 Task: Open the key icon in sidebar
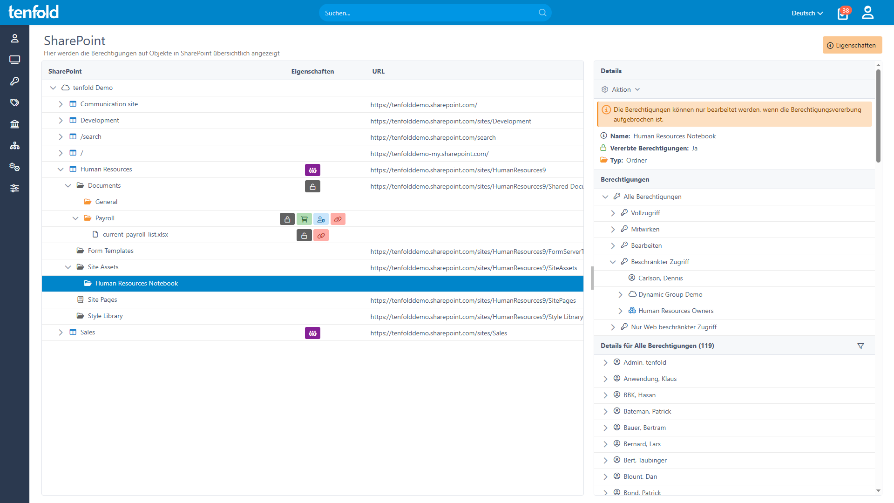(14, 82)
